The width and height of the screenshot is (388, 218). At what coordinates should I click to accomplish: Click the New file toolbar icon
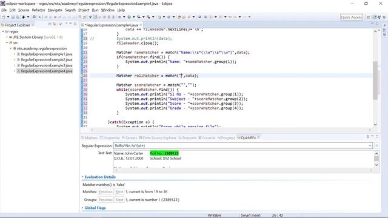click(4, 17)
